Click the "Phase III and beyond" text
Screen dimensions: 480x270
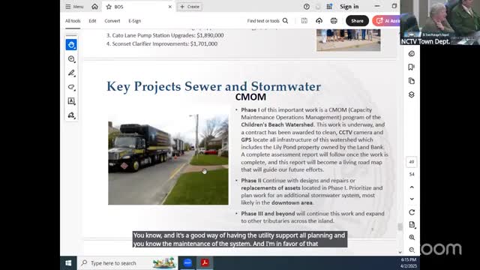(x=268, y=213)
